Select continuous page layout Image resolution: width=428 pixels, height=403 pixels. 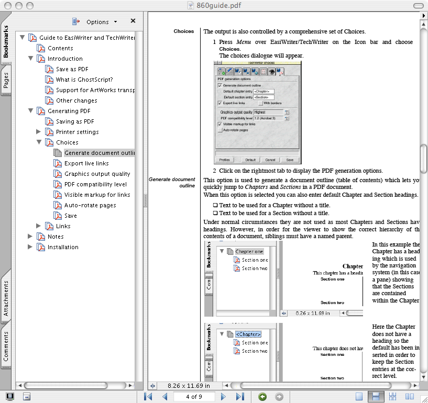376,397
